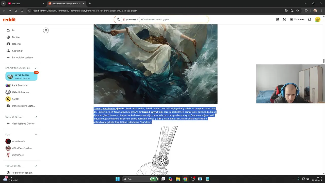Viewport: 325px width, 183px height.
Task: Open Google Translate page icon
Action: coord(287,11)
